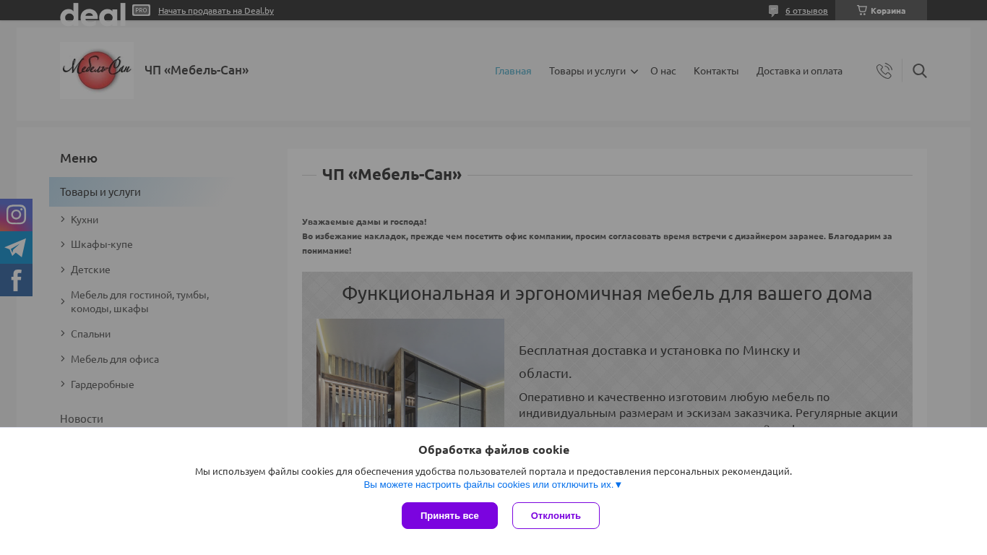Click the PRO badge icon
The image size is (987, 555).
(x=142, y=10)
